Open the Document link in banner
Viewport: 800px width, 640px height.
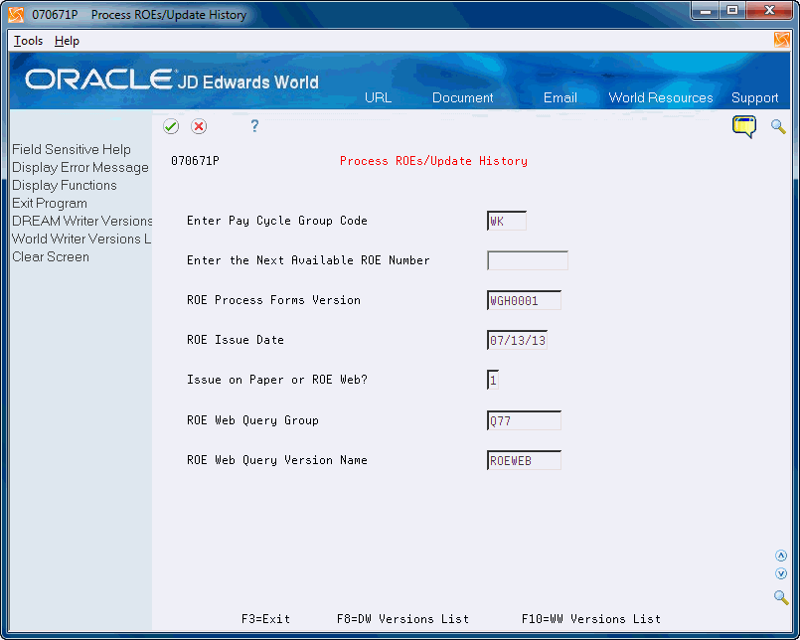(462, 97)
